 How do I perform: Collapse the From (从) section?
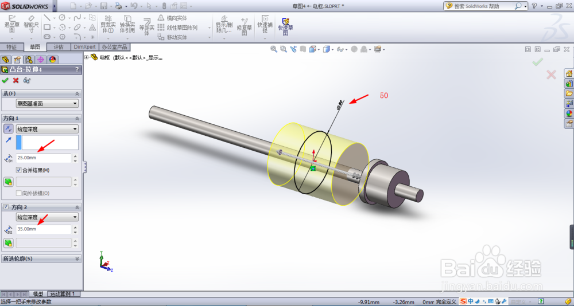click(x=77, y=93)
